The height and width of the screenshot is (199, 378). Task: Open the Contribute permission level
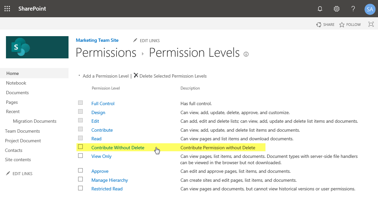[x=102, y=130]
